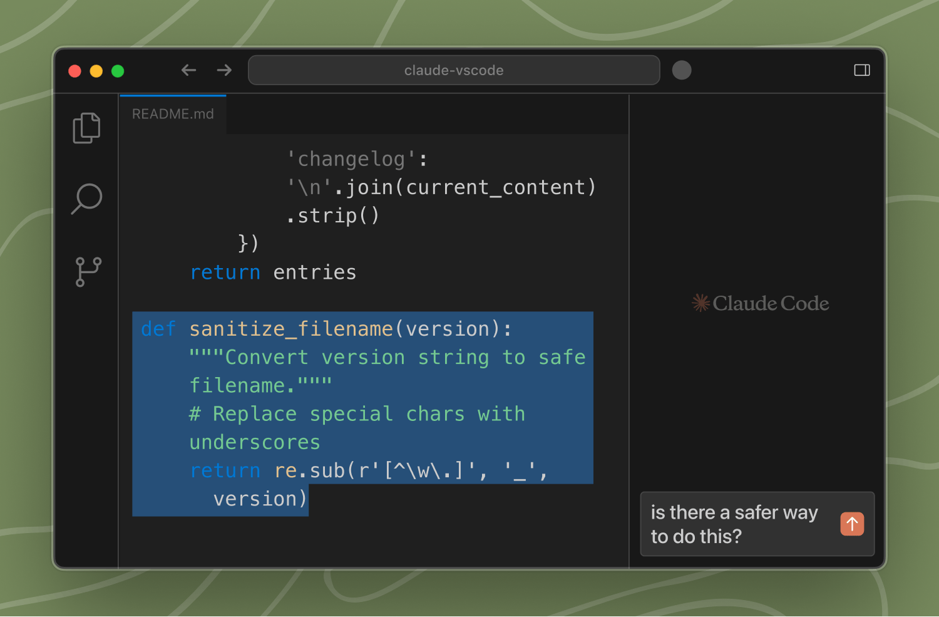This screenshot has width=939, height=617.
Task: Close the window with the red button
Action: coord(75,71)
